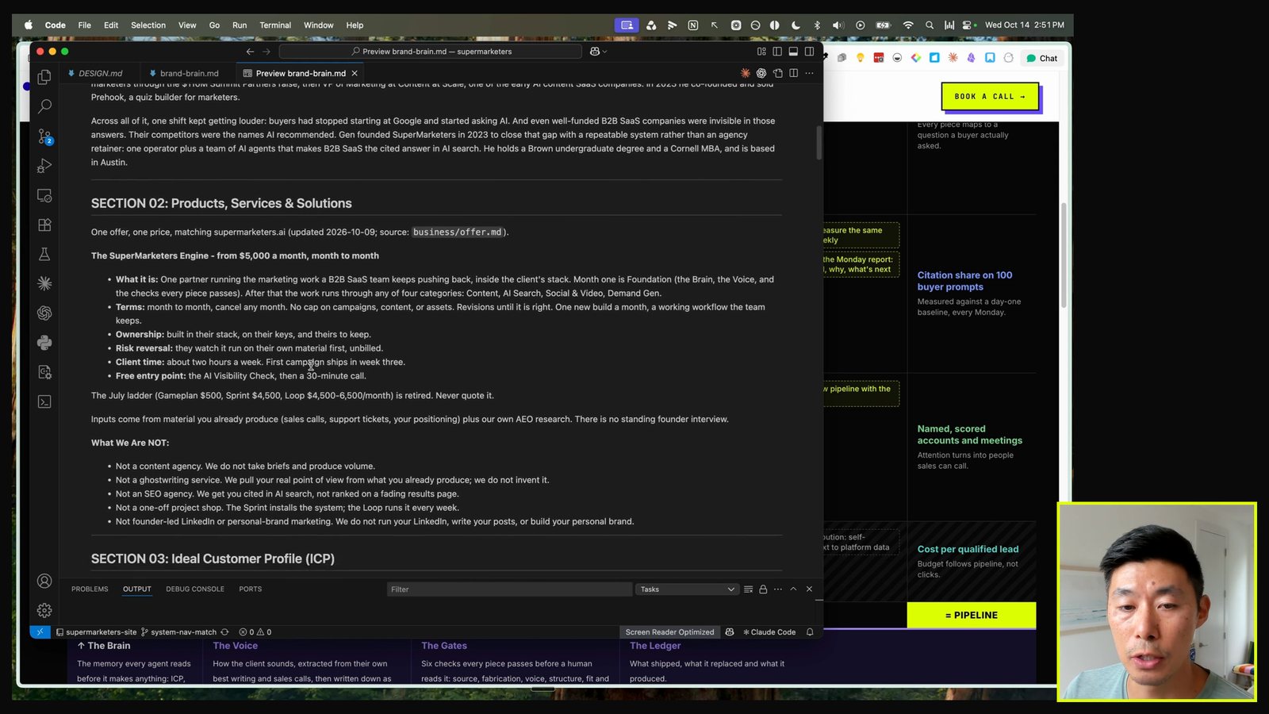Screen dimensions: 1269x714
Task: Toggle output panel scroll lock
Action: click(x=763, y=589)
